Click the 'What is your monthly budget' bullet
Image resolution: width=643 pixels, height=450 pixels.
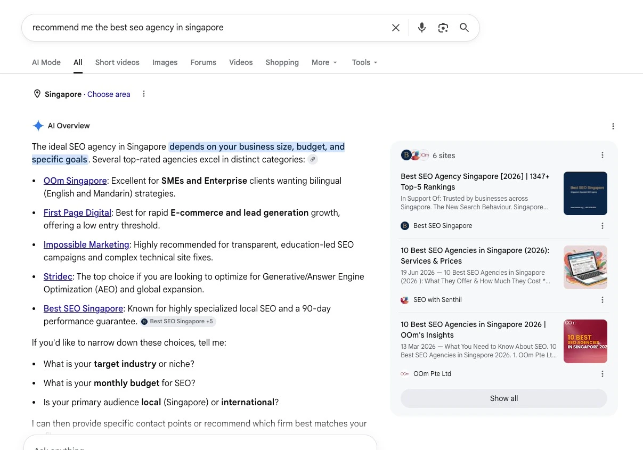[x=119, y=383]
